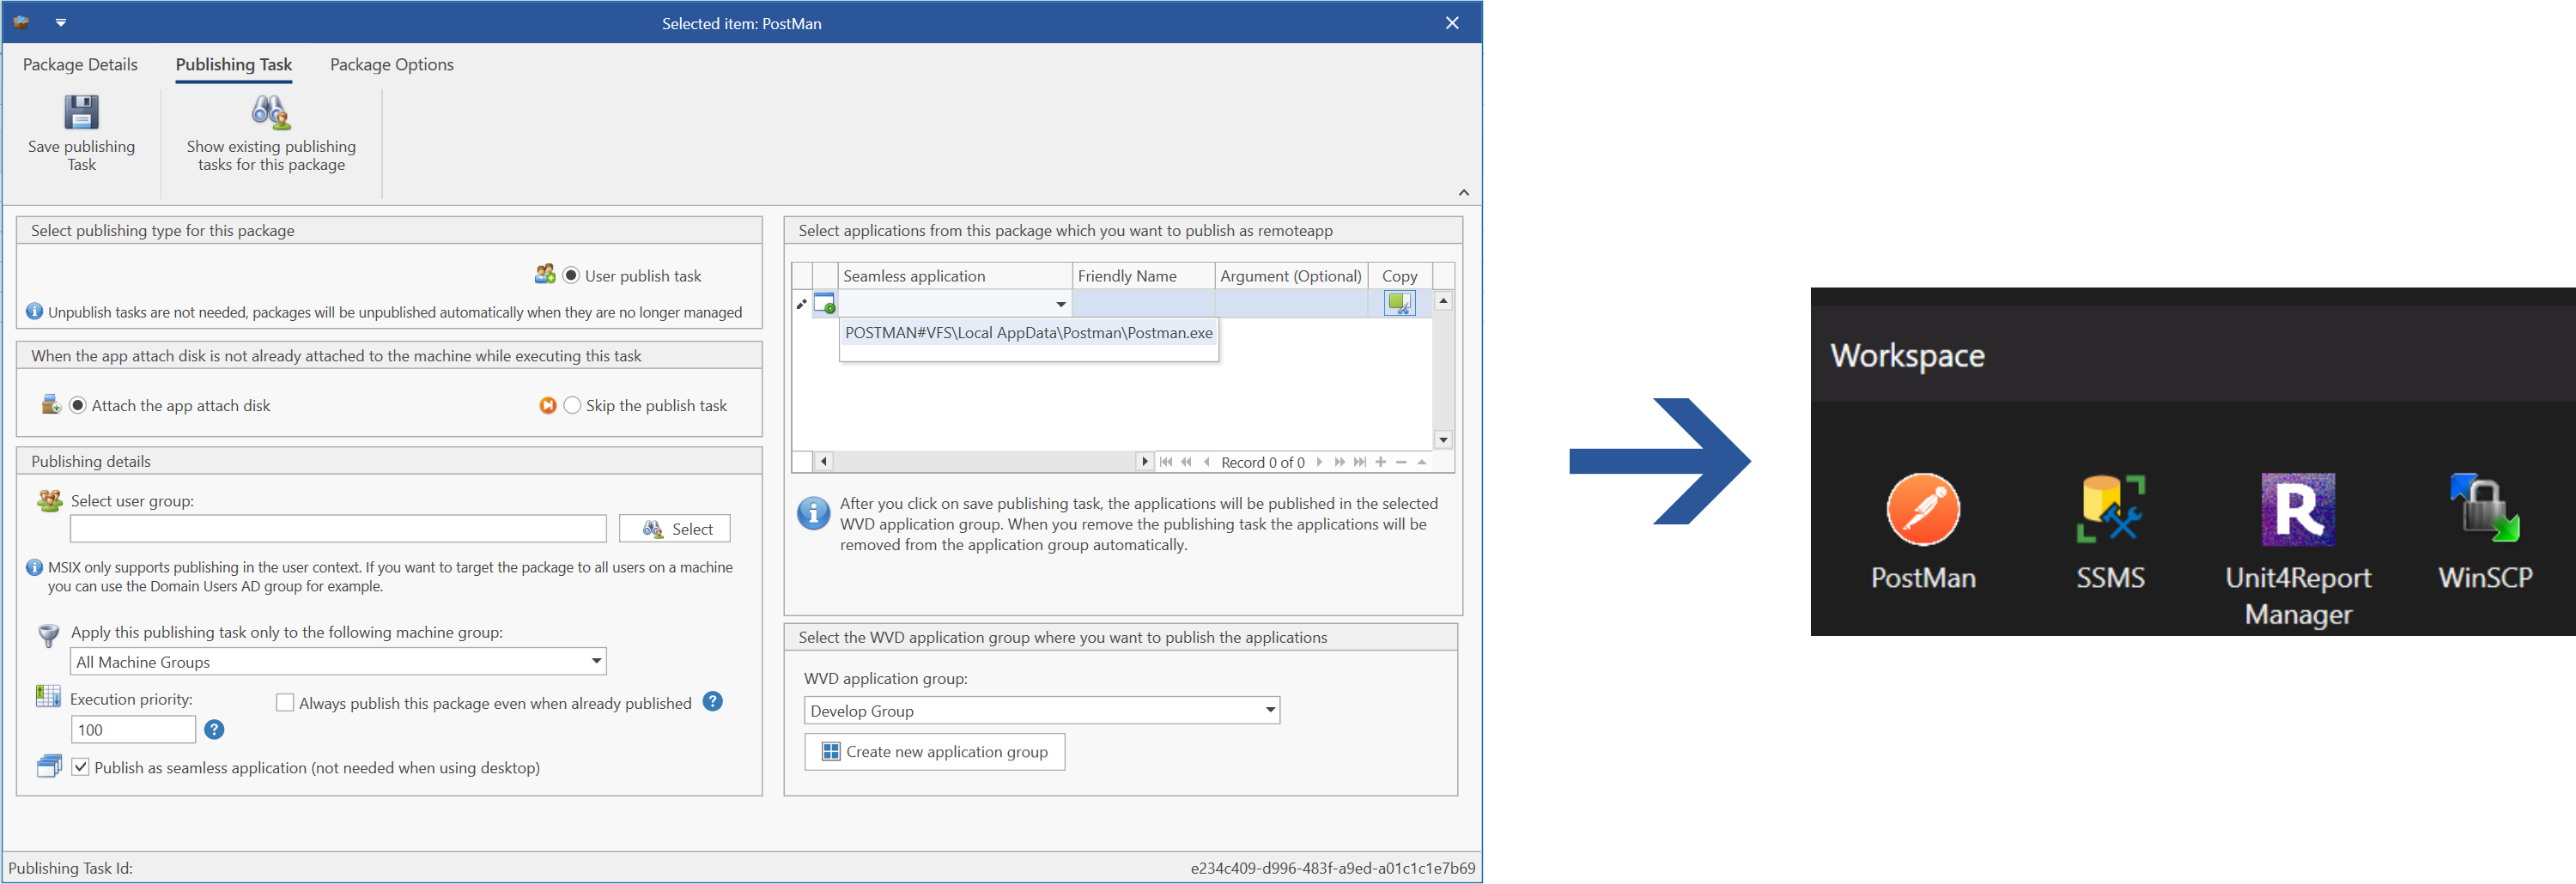Launch the WinSCP workspace application

2484,510
